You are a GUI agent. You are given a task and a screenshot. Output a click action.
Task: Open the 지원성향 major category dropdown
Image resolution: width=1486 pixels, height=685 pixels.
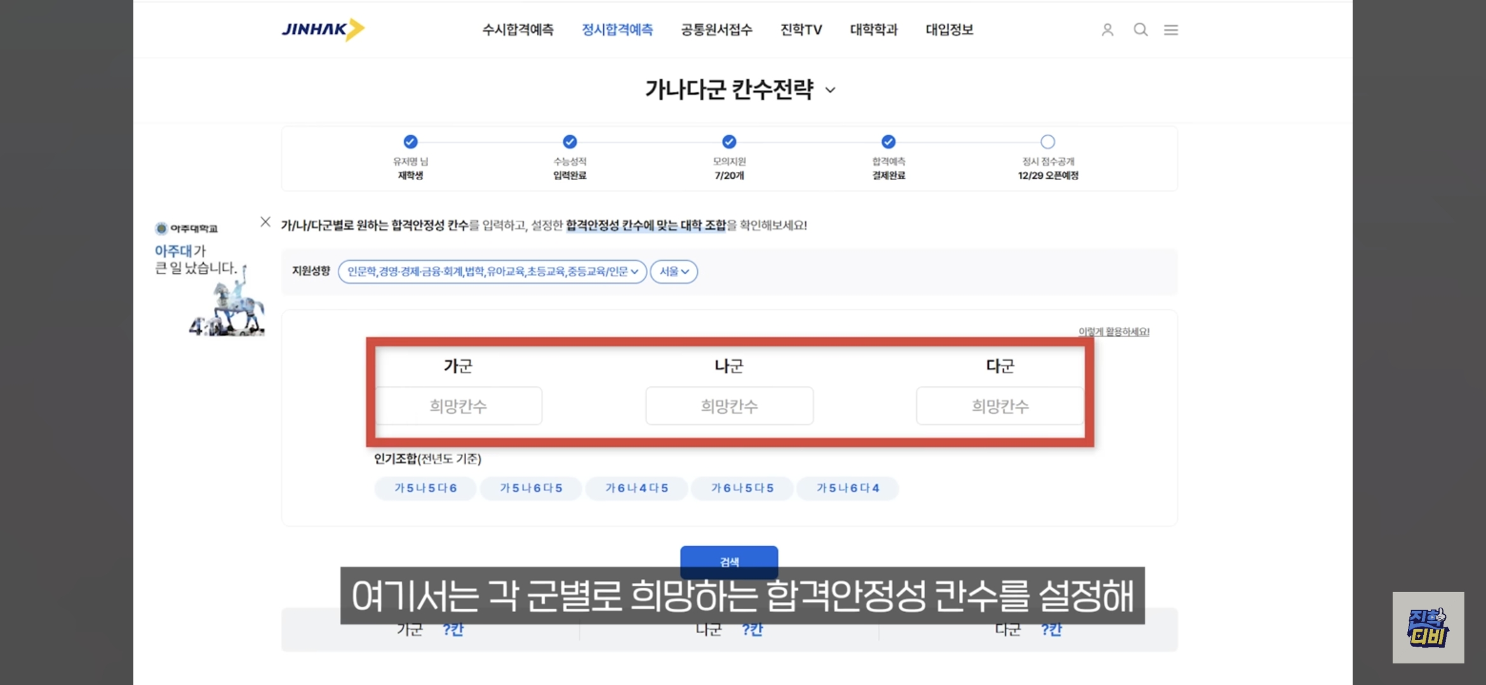pos(492,271)
